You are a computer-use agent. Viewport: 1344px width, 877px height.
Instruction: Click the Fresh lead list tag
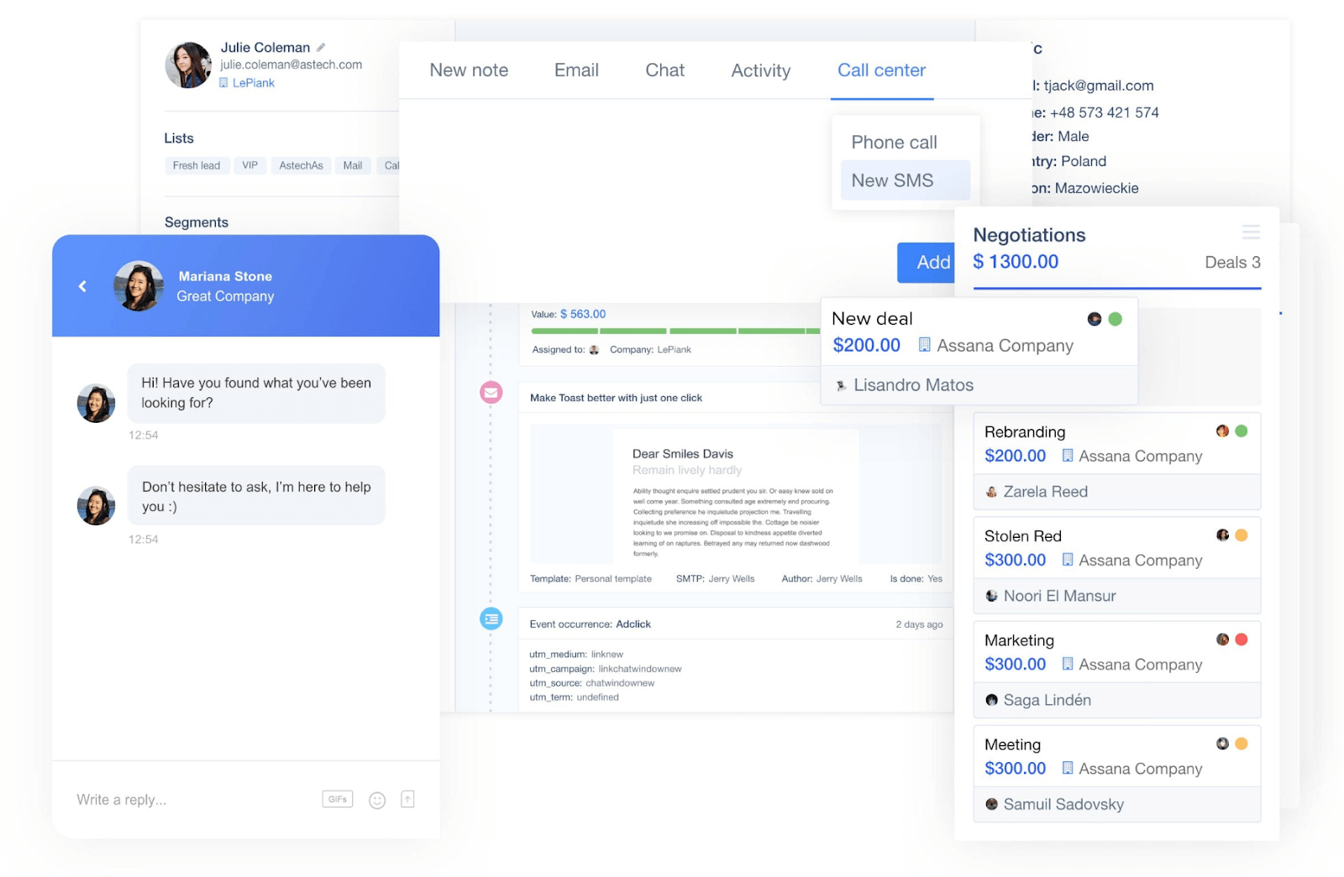[197, 165]
